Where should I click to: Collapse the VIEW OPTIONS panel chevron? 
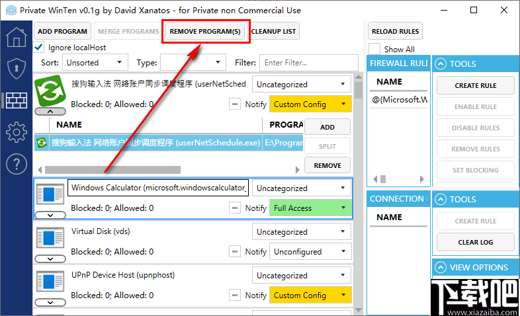(x=441, y=267)
